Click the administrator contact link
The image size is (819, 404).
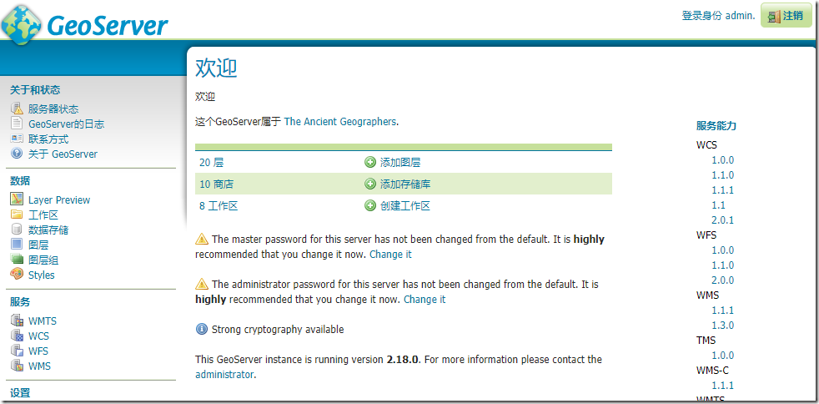click(x=224, y=374)
